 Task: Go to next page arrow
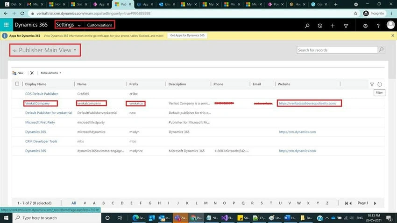tap(375, 203)
